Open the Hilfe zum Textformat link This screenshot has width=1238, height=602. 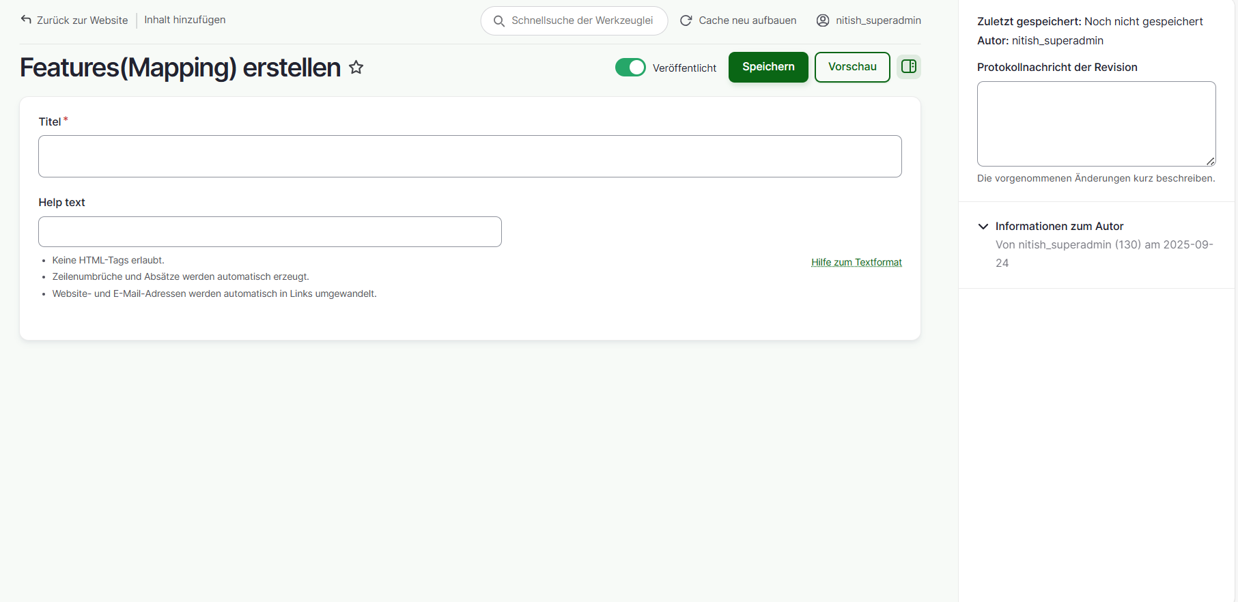[856, 262]
